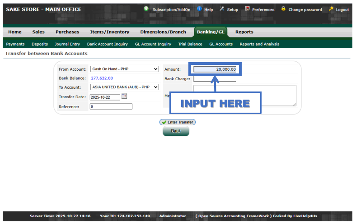Viewport: 356px width, 224px height.
Task: Click the Amount input field
Action: pyautogui.click(x=215, y=69)
